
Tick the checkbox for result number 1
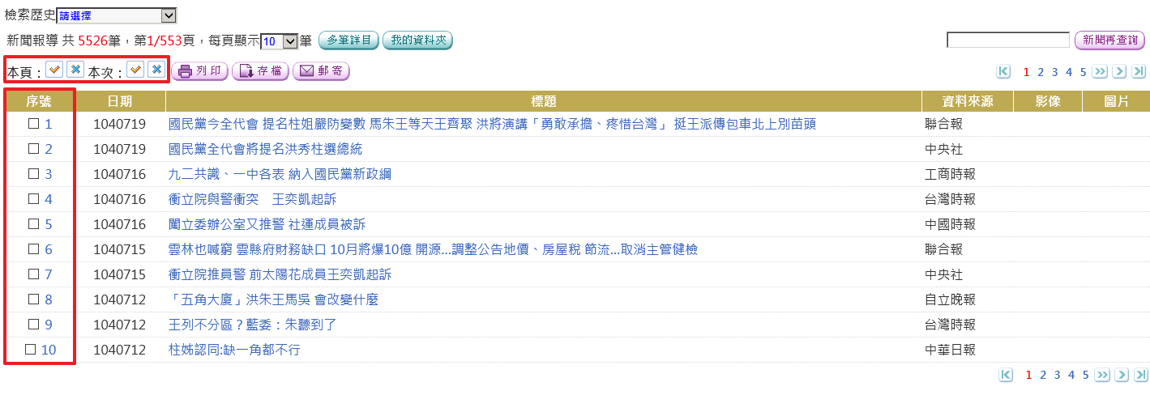(x=33, y=124)
